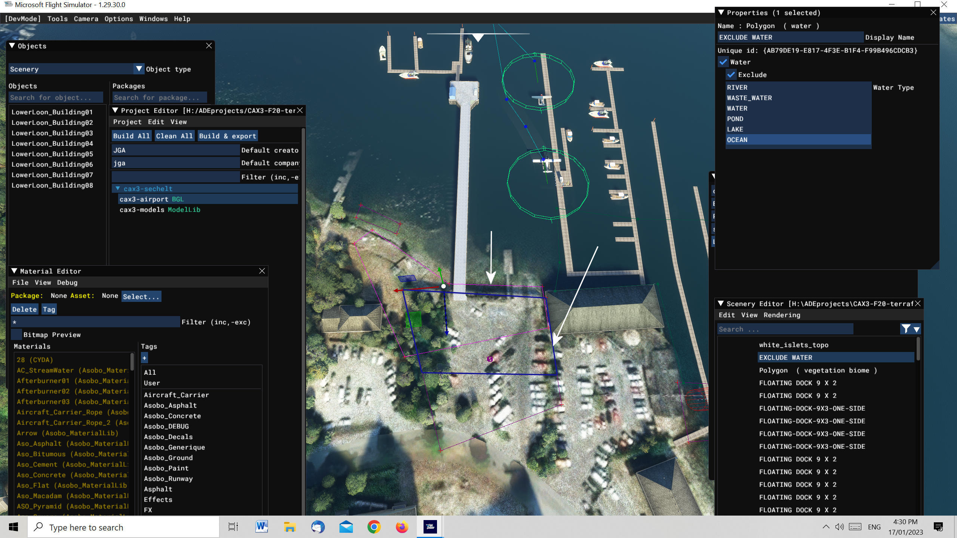Click Select... in Material Editor
Screen dimensions: 957x538
click(141, 296)
